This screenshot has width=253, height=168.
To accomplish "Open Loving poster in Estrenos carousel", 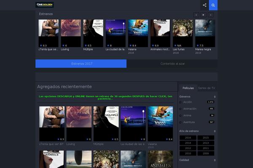I will 71,33.
